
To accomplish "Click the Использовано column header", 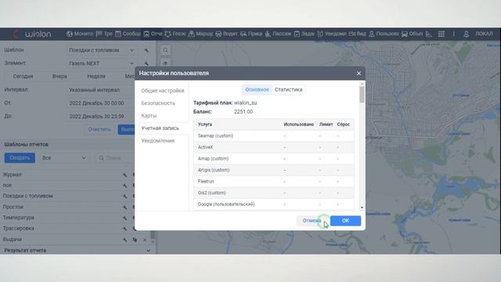I will point(298,125).
